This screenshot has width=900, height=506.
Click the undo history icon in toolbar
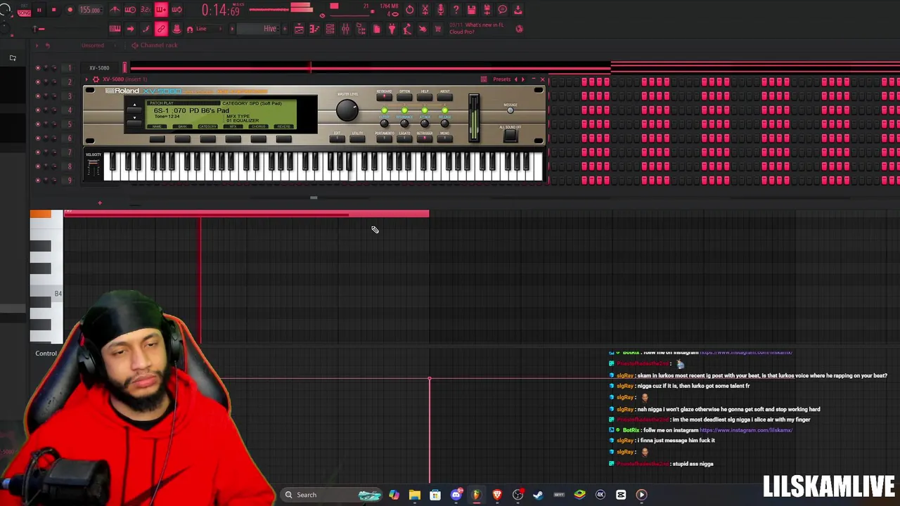409,10
